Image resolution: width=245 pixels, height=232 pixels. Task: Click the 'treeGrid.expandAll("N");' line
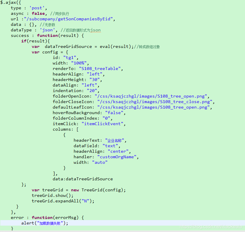click(x=63, y=201)
